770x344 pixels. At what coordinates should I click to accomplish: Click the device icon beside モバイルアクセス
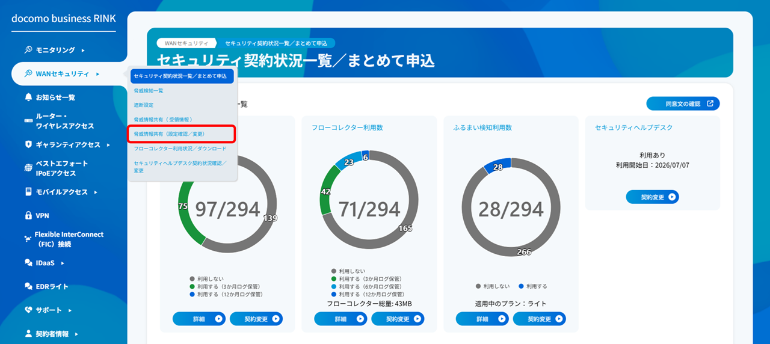pyautogui.click(x=28, y=192)
